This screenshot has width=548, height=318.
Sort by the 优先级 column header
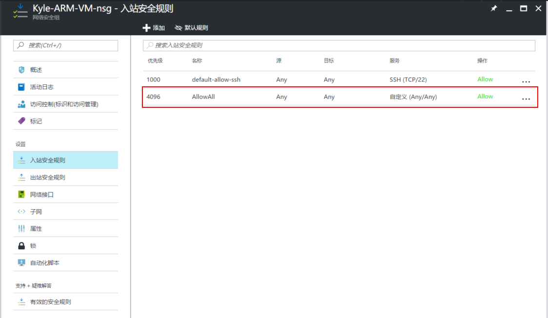pyautogui.click(x=155, y=61)
